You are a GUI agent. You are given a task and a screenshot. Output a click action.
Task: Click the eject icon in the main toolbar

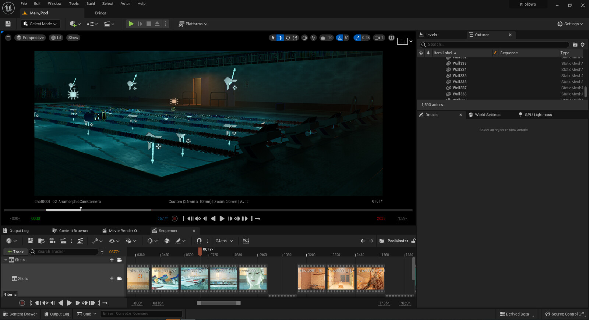coord(157,24)
